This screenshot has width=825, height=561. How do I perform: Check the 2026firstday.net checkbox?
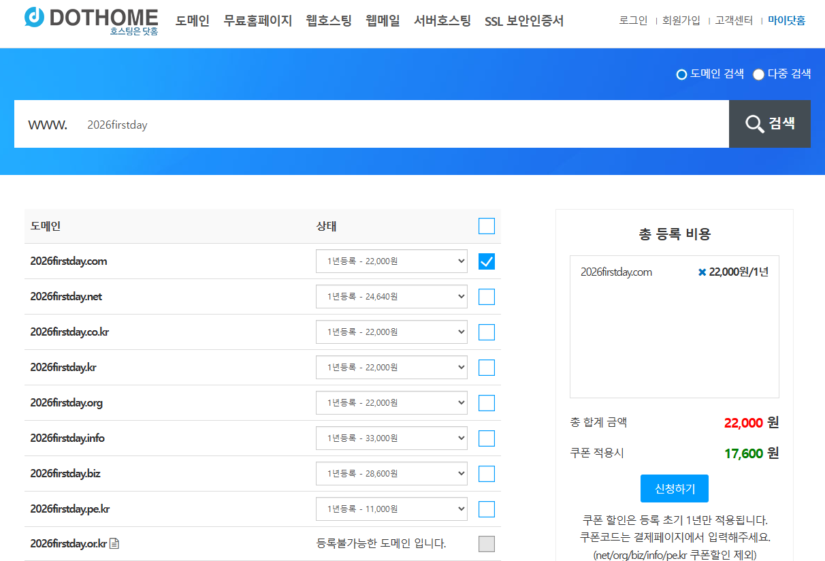pos(486,296)
